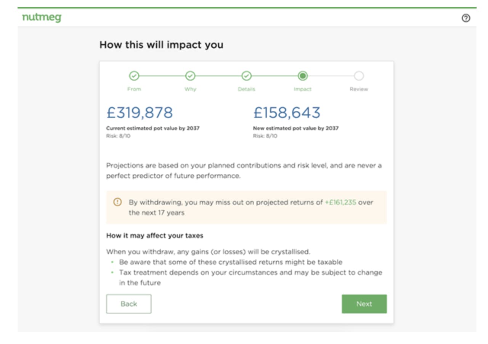Click the £319,878 current pot value
Viewport: 488px width, 344px height.
coord(140,113)
